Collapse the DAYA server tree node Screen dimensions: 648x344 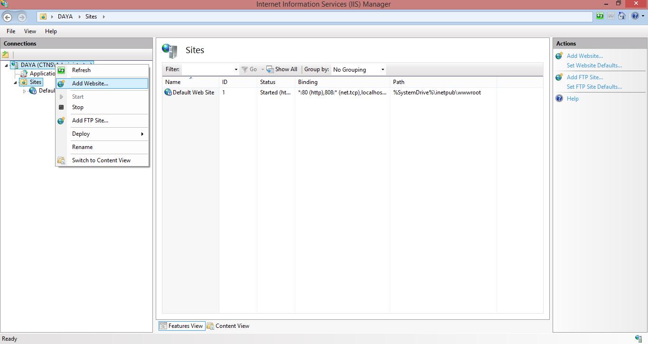tap(6, 65)
